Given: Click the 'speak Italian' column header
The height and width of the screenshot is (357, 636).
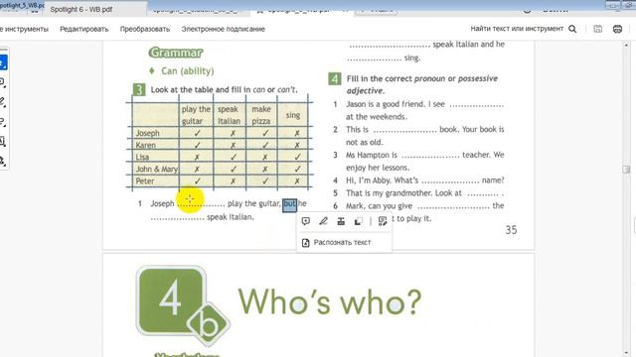Looking at the screenshot, I should pyautogui.click(x=229, y=115).
